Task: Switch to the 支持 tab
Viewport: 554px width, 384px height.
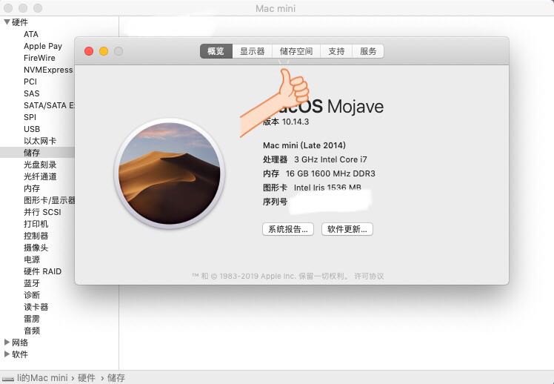Action: click(336, 51)
